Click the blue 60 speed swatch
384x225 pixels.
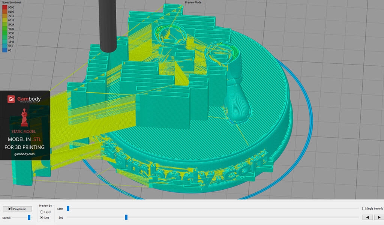point(4,50)
